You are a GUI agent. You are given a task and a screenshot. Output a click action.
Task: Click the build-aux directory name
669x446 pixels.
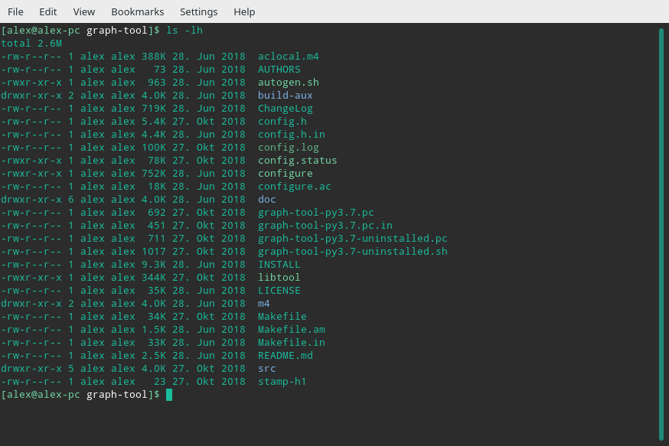pyautogui.click(x=285, y=96)
